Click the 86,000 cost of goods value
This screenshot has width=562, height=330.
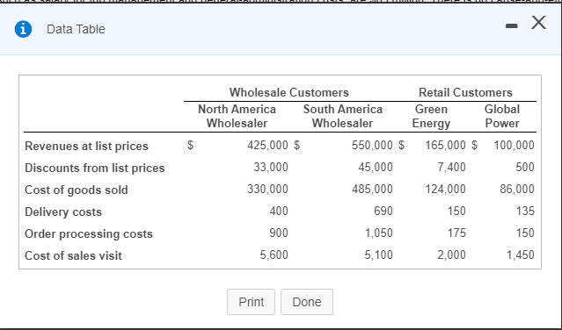[517, 189]
